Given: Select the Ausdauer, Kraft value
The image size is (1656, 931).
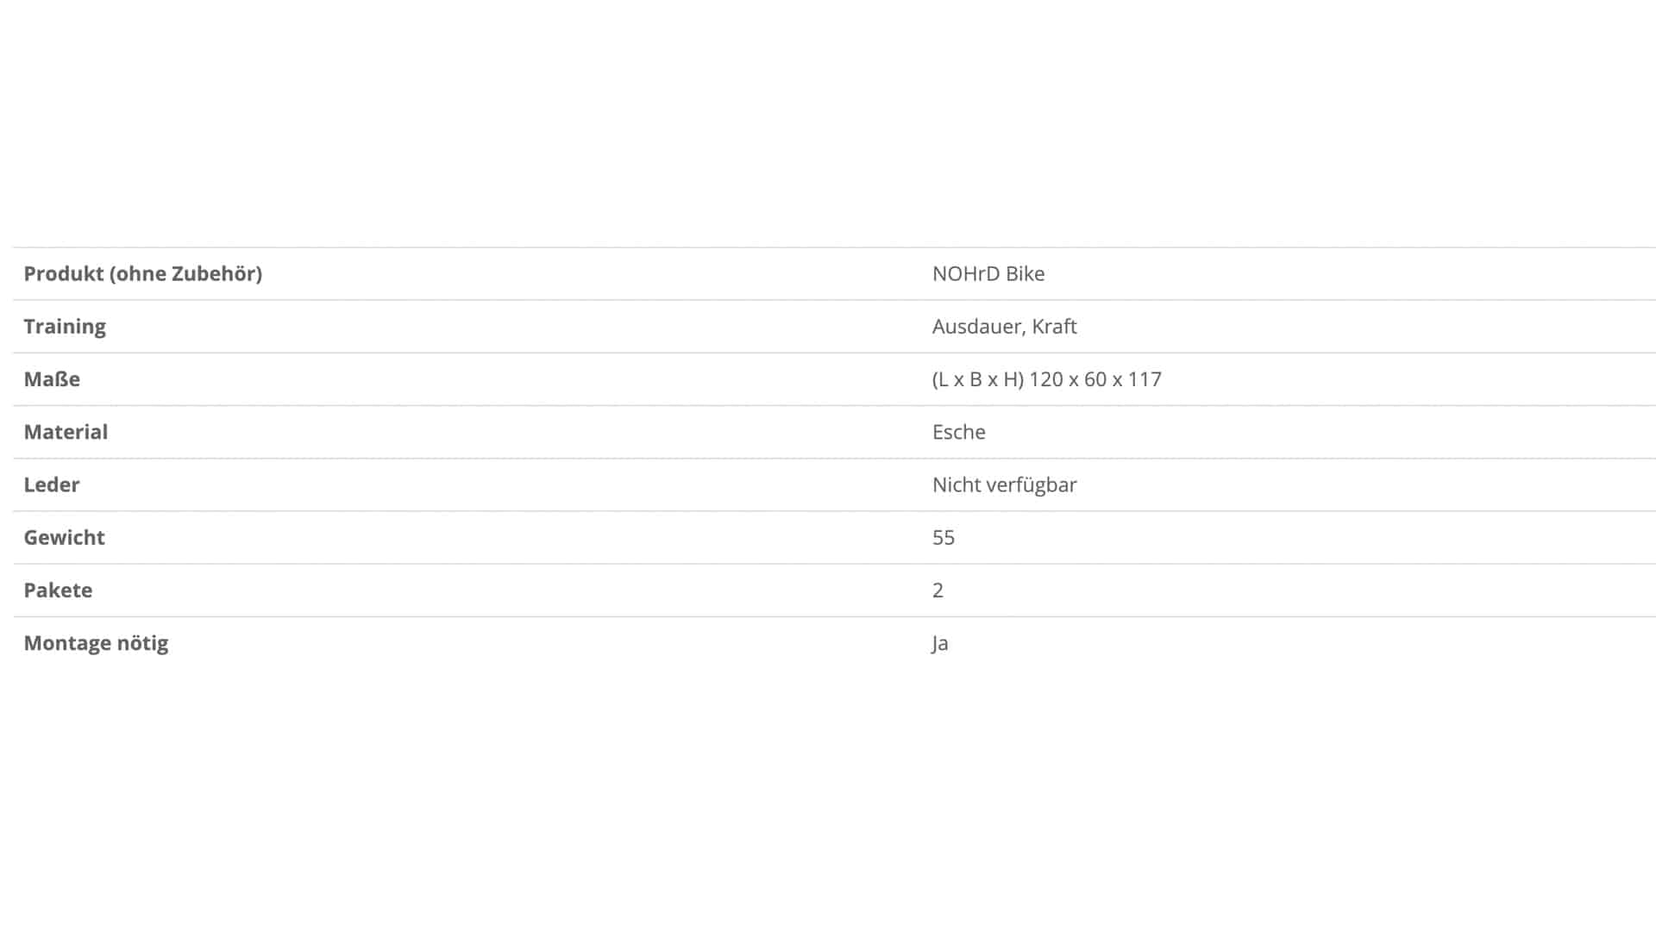Looking at the screenshot, I should 1004,327.
